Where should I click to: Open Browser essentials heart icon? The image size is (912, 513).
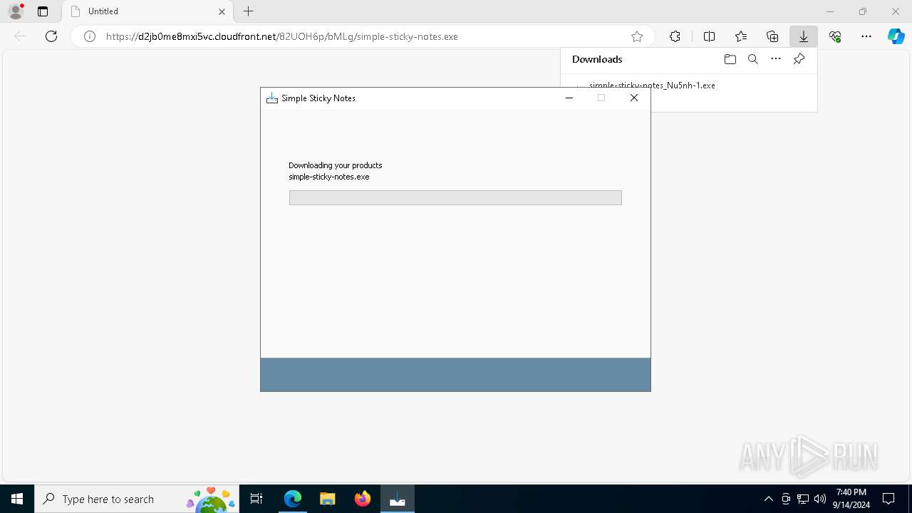point(835,36)
